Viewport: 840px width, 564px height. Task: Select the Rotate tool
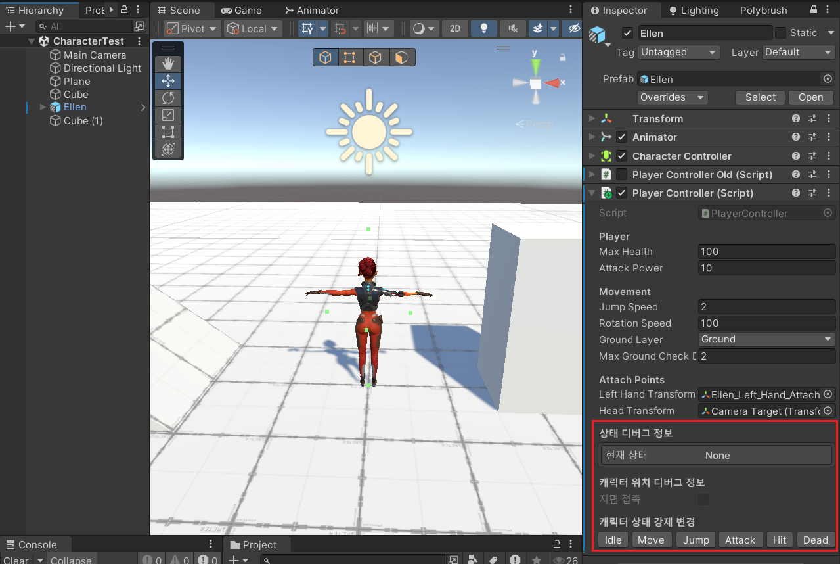point(168,98)
